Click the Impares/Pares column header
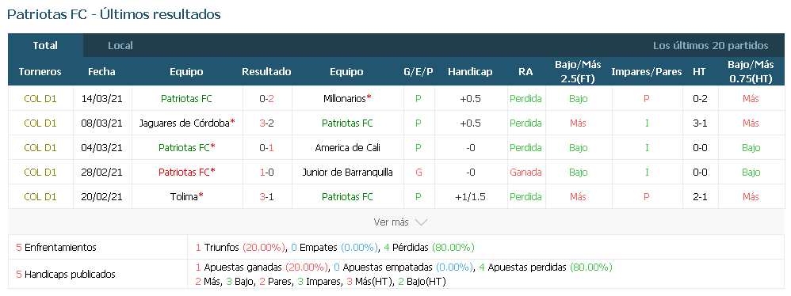Screen dimensions: 791x296 point(646,71)
